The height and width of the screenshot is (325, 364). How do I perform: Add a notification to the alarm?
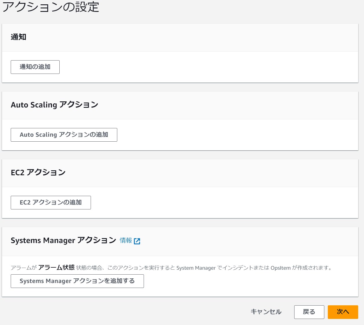(x=35, y=67)
